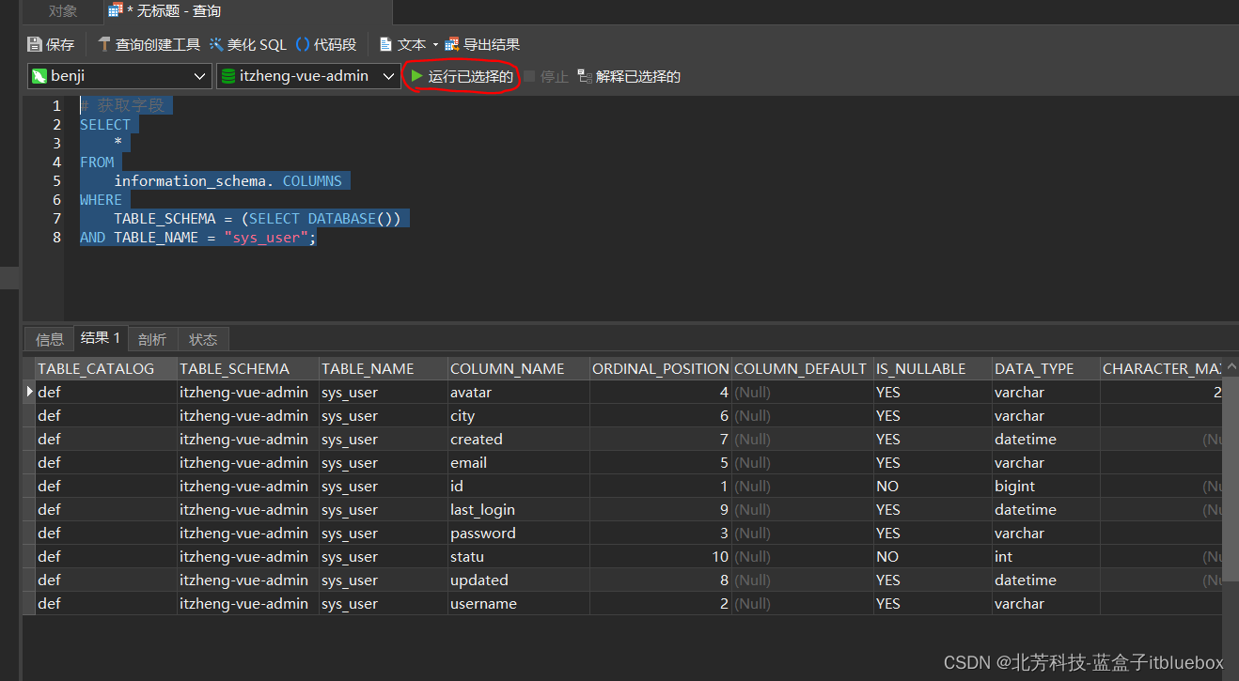Image resolution: width=1239 pixels, height=681 pixels.
Task: Switch to the Info (信息) result tab
Action: pos(50,339)
